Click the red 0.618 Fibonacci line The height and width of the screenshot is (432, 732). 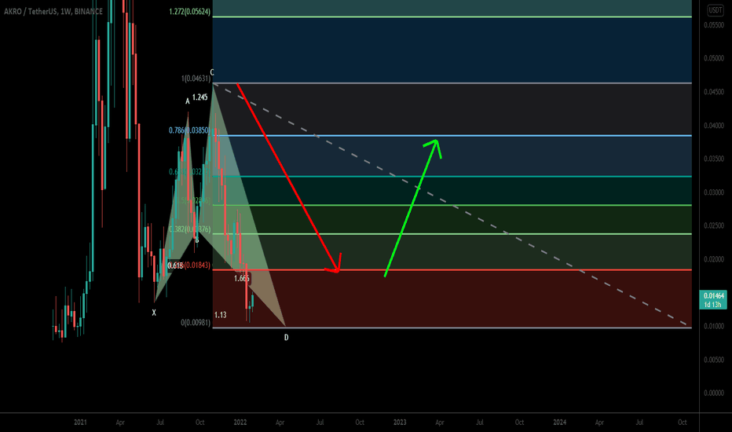452,270
